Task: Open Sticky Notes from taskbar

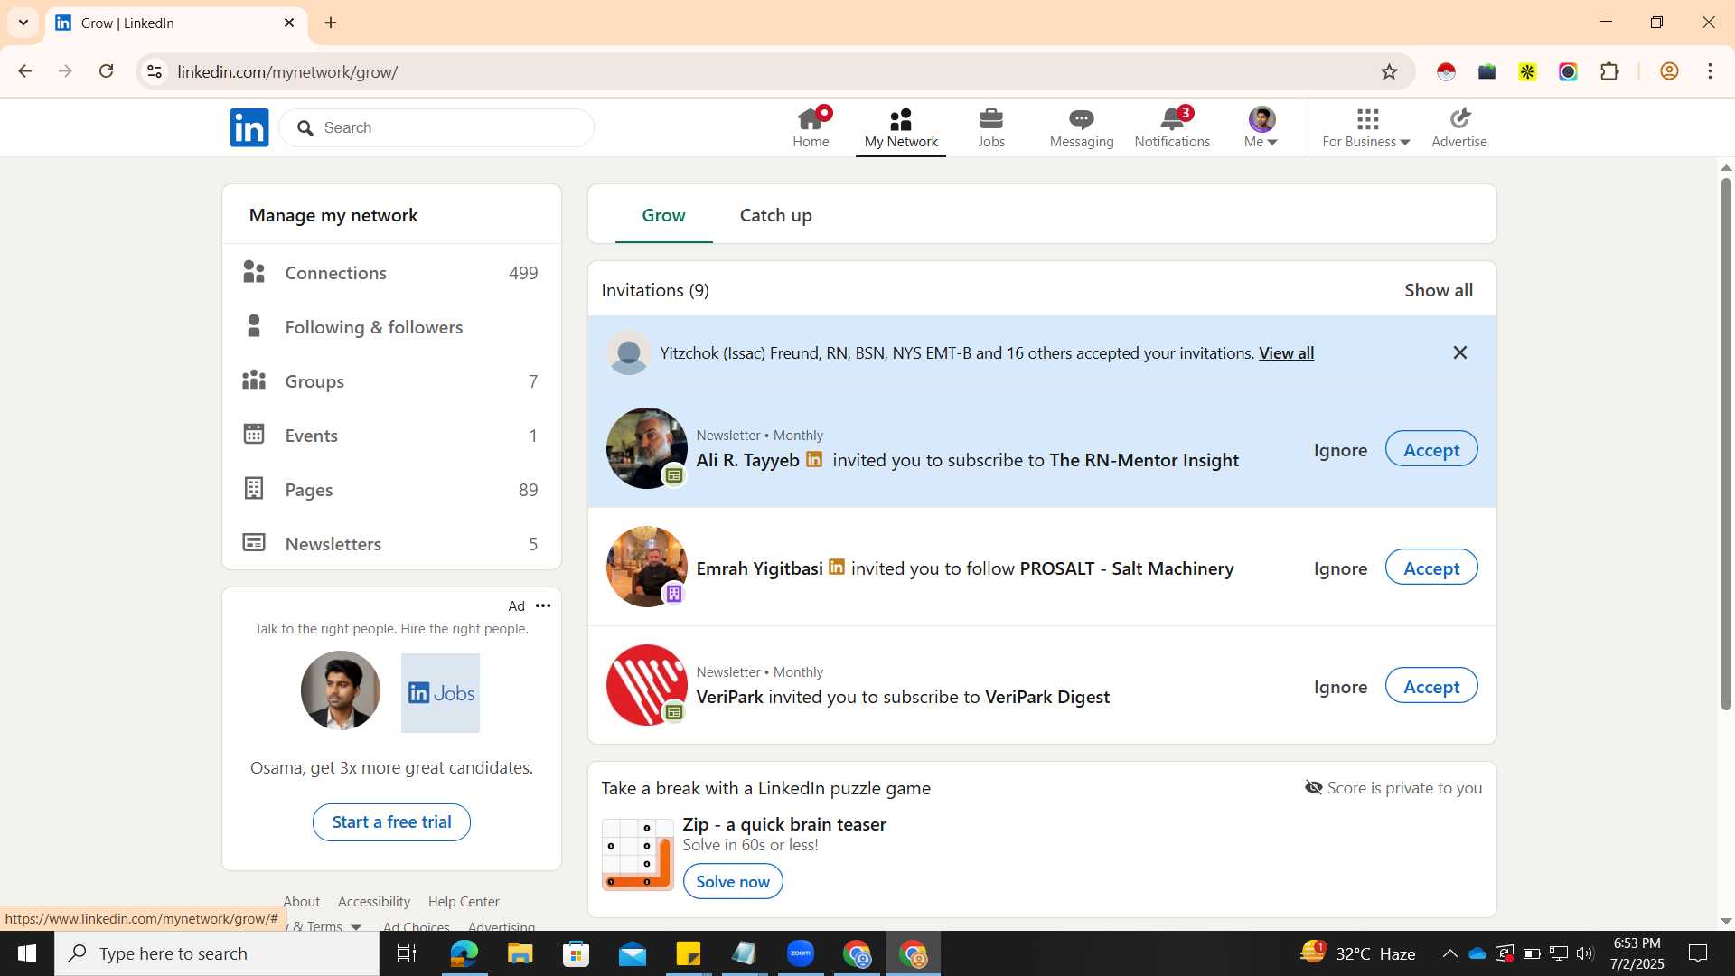Action: [x=688, y=953]
